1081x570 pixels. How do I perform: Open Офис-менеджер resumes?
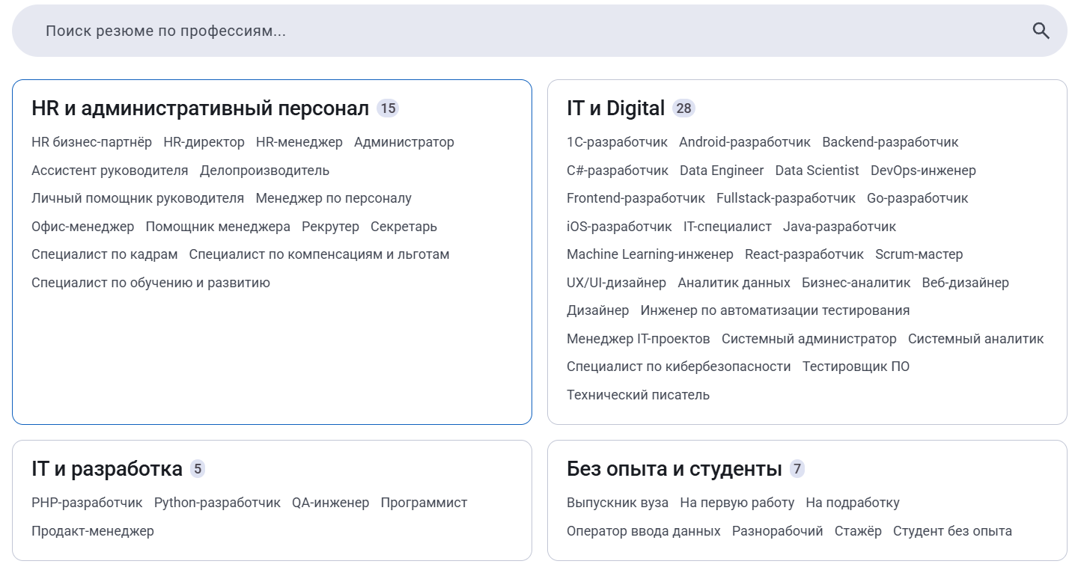[83, 227]
